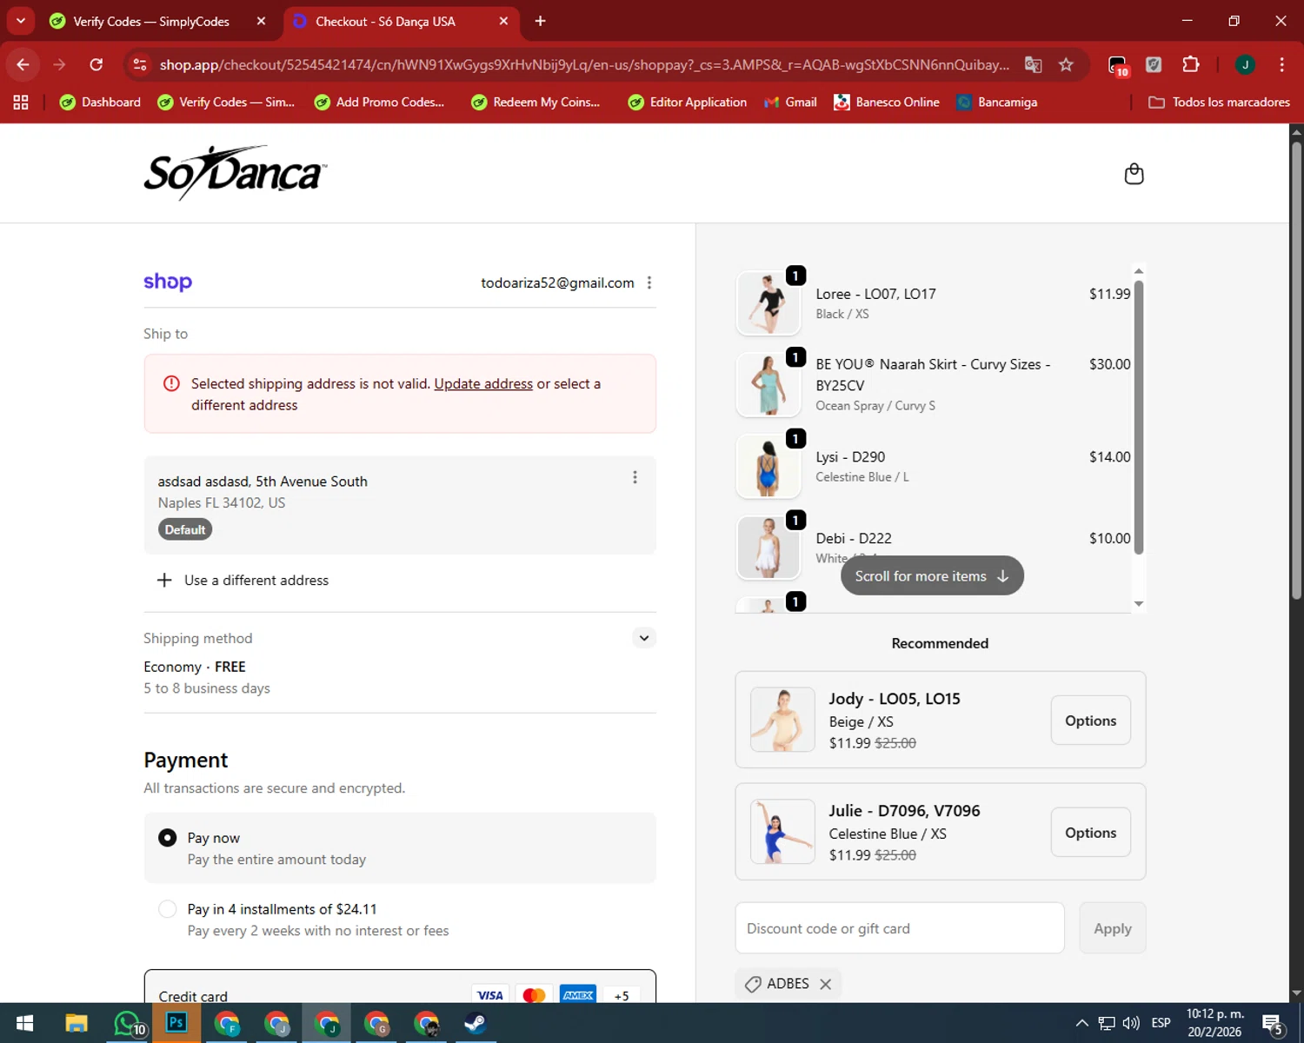Click the So Danca logo

coord(235,173)
